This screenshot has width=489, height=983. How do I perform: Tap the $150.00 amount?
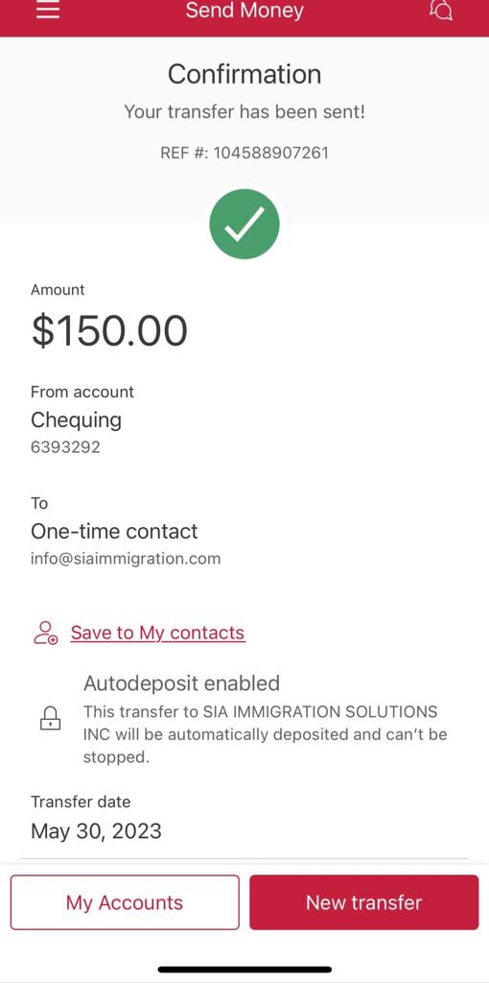click(x=109, y=330)
